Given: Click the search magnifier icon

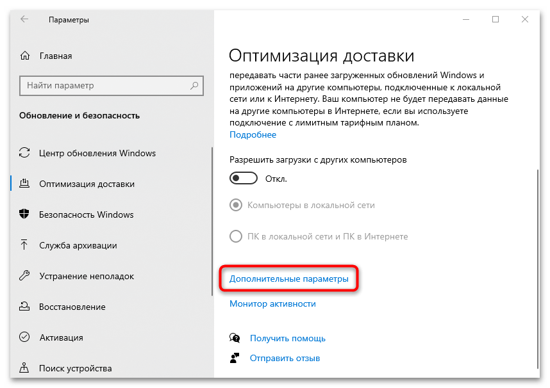Looking at the screenshot, I should tap(194, 85).
